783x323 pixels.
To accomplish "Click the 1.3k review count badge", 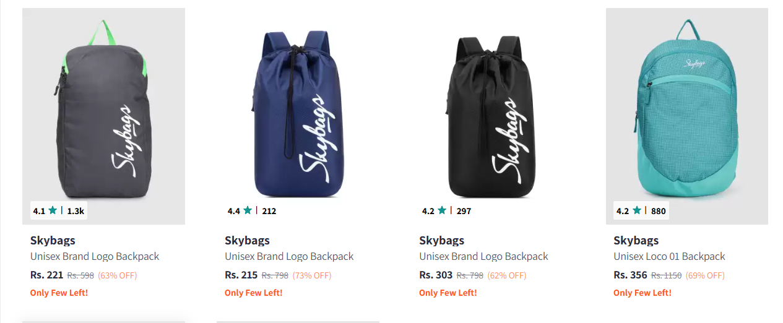I will [x=76, y=211].
